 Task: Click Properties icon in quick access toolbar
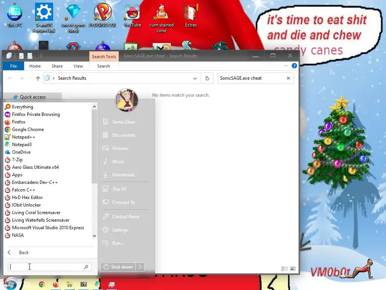[x=21, y=56]
